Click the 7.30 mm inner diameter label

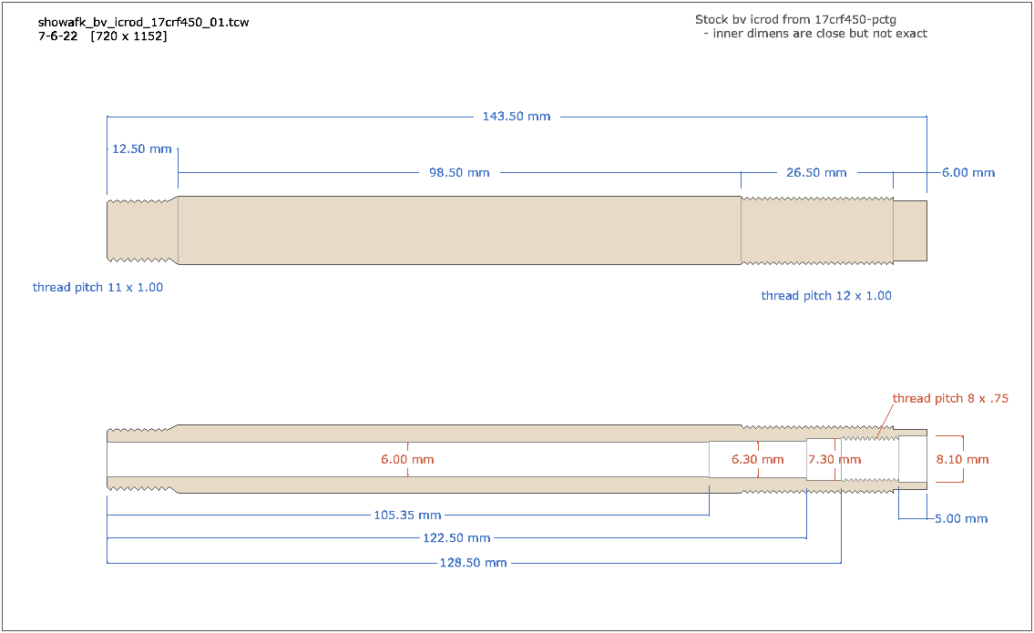coord(834,460)
